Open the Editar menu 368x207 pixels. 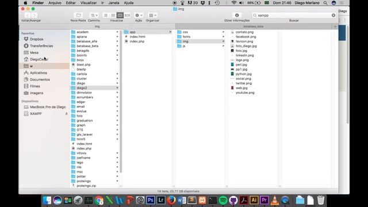71,3
